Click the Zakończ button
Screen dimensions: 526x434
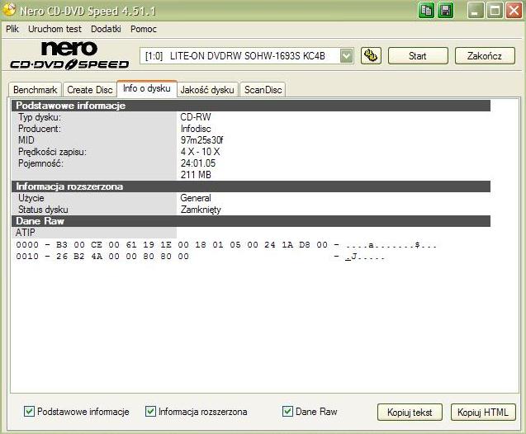[485, 55]
